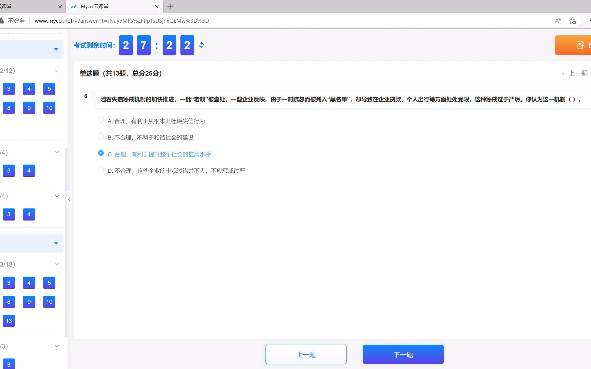
Task: Collapse the sidebar with the arrow handle
Action: [69, 199]
